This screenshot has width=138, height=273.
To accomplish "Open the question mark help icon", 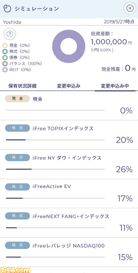I will [10, 34].
